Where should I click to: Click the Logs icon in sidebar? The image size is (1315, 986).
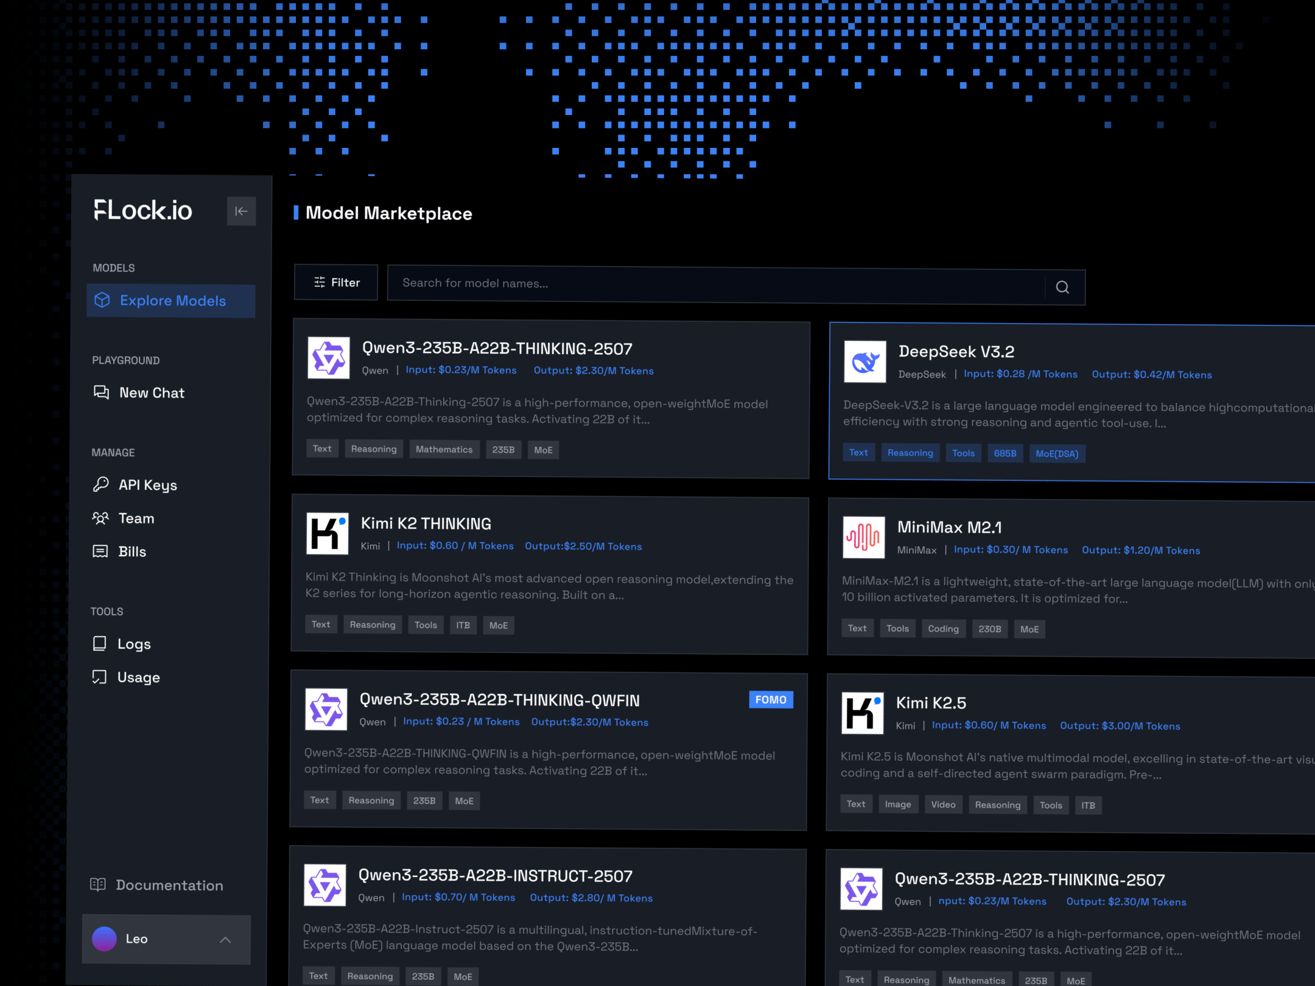click(x=99, y=643)
